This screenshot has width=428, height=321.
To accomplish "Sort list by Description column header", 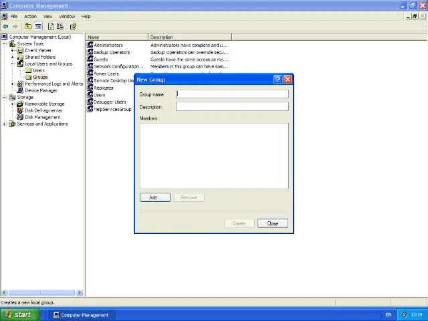I will pyautogui.click(x=190, y=37).
